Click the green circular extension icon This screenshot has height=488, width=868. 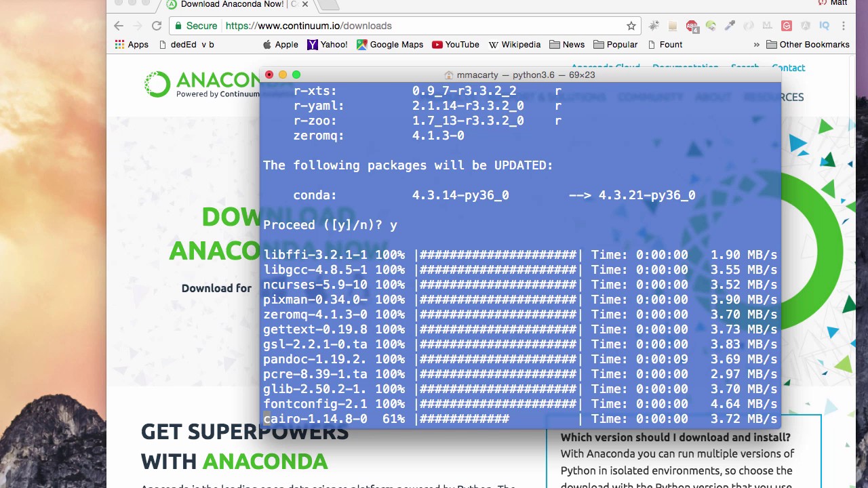point(711,26)
